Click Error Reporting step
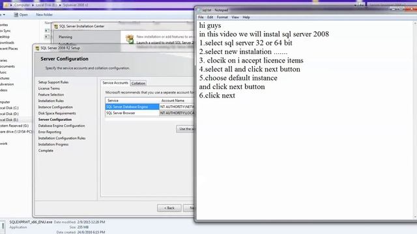The width and height of the screenshot is (417, 234). click(x=50, y=132)
